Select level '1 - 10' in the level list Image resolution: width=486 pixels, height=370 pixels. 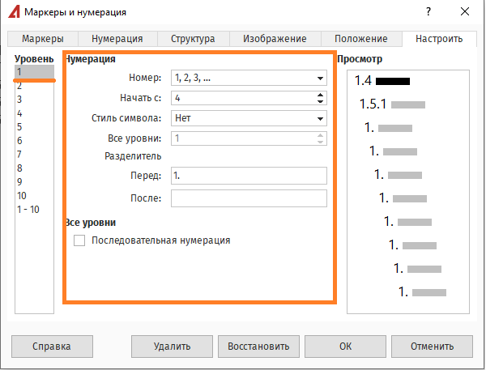(28, 210)
